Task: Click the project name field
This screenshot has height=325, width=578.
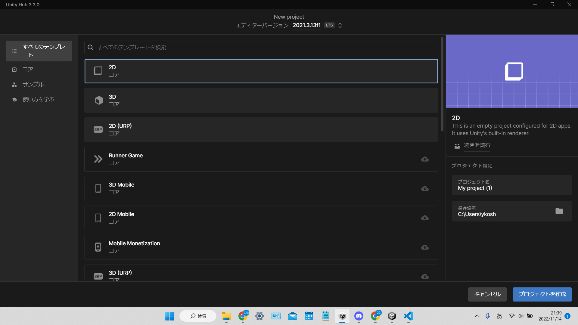Action: 511,185
